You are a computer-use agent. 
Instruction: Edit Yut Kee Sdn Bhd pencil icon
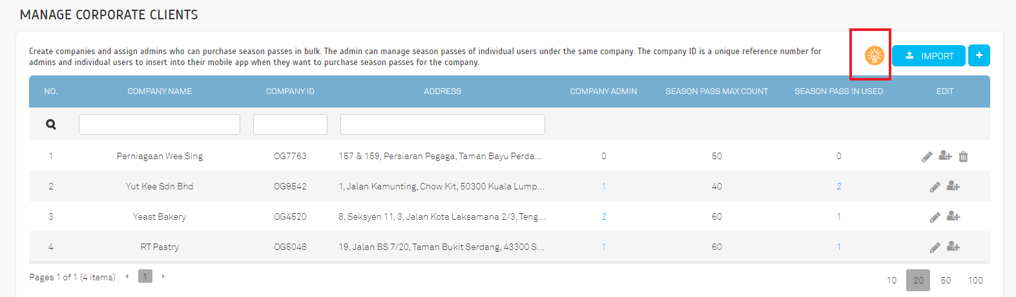[x=935, y=187]
